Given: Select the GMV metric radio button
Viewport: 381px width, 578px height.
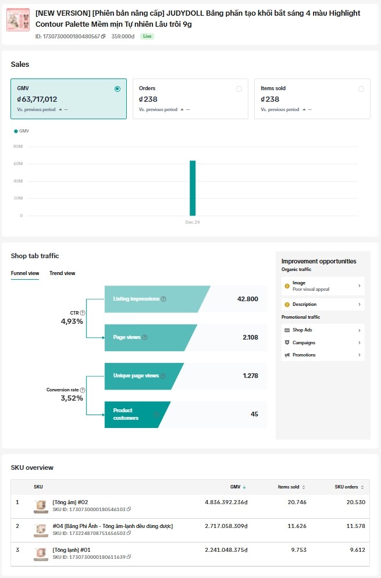Looking at the screenshot, I should [x=117, y=89].
